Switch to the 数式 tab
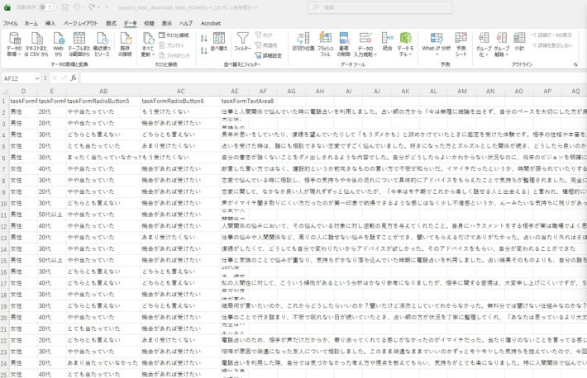The width and height of the screenshot is (587, 378). pos(111,23)
